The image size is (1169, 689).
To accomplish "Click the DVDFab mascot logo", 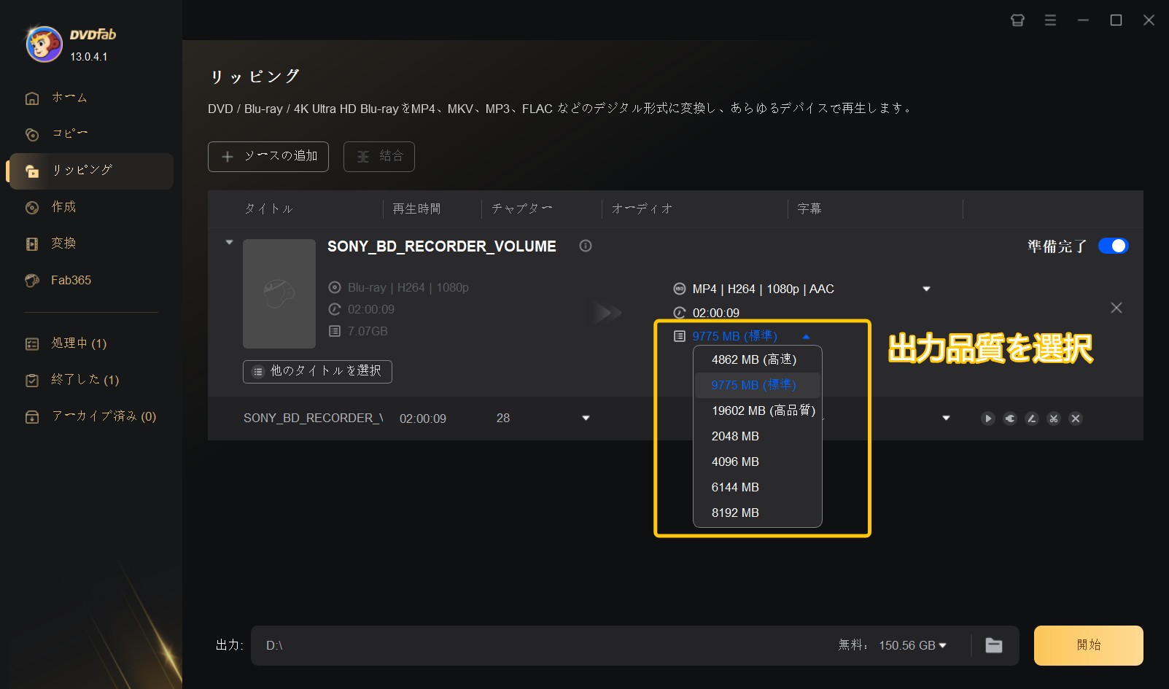I will coord(44,44).
